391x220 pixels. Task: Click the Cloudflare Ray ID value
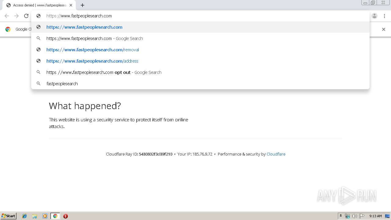(x=155, y=154)
